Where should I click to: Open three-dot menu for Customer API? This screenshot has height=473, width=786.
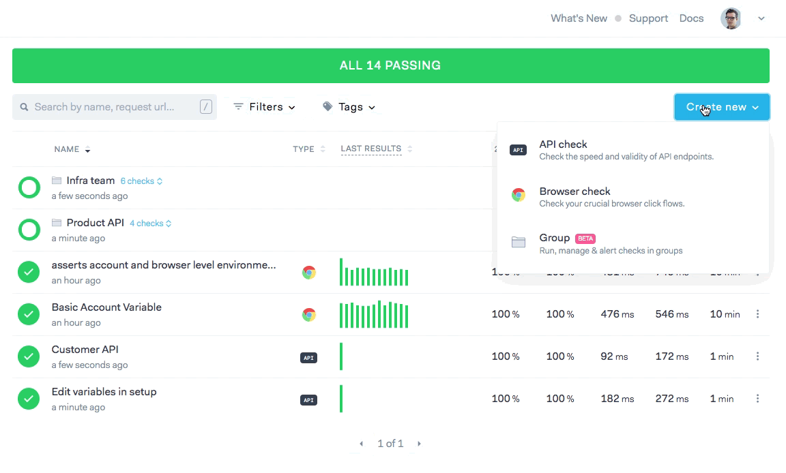tap(757, 356)
